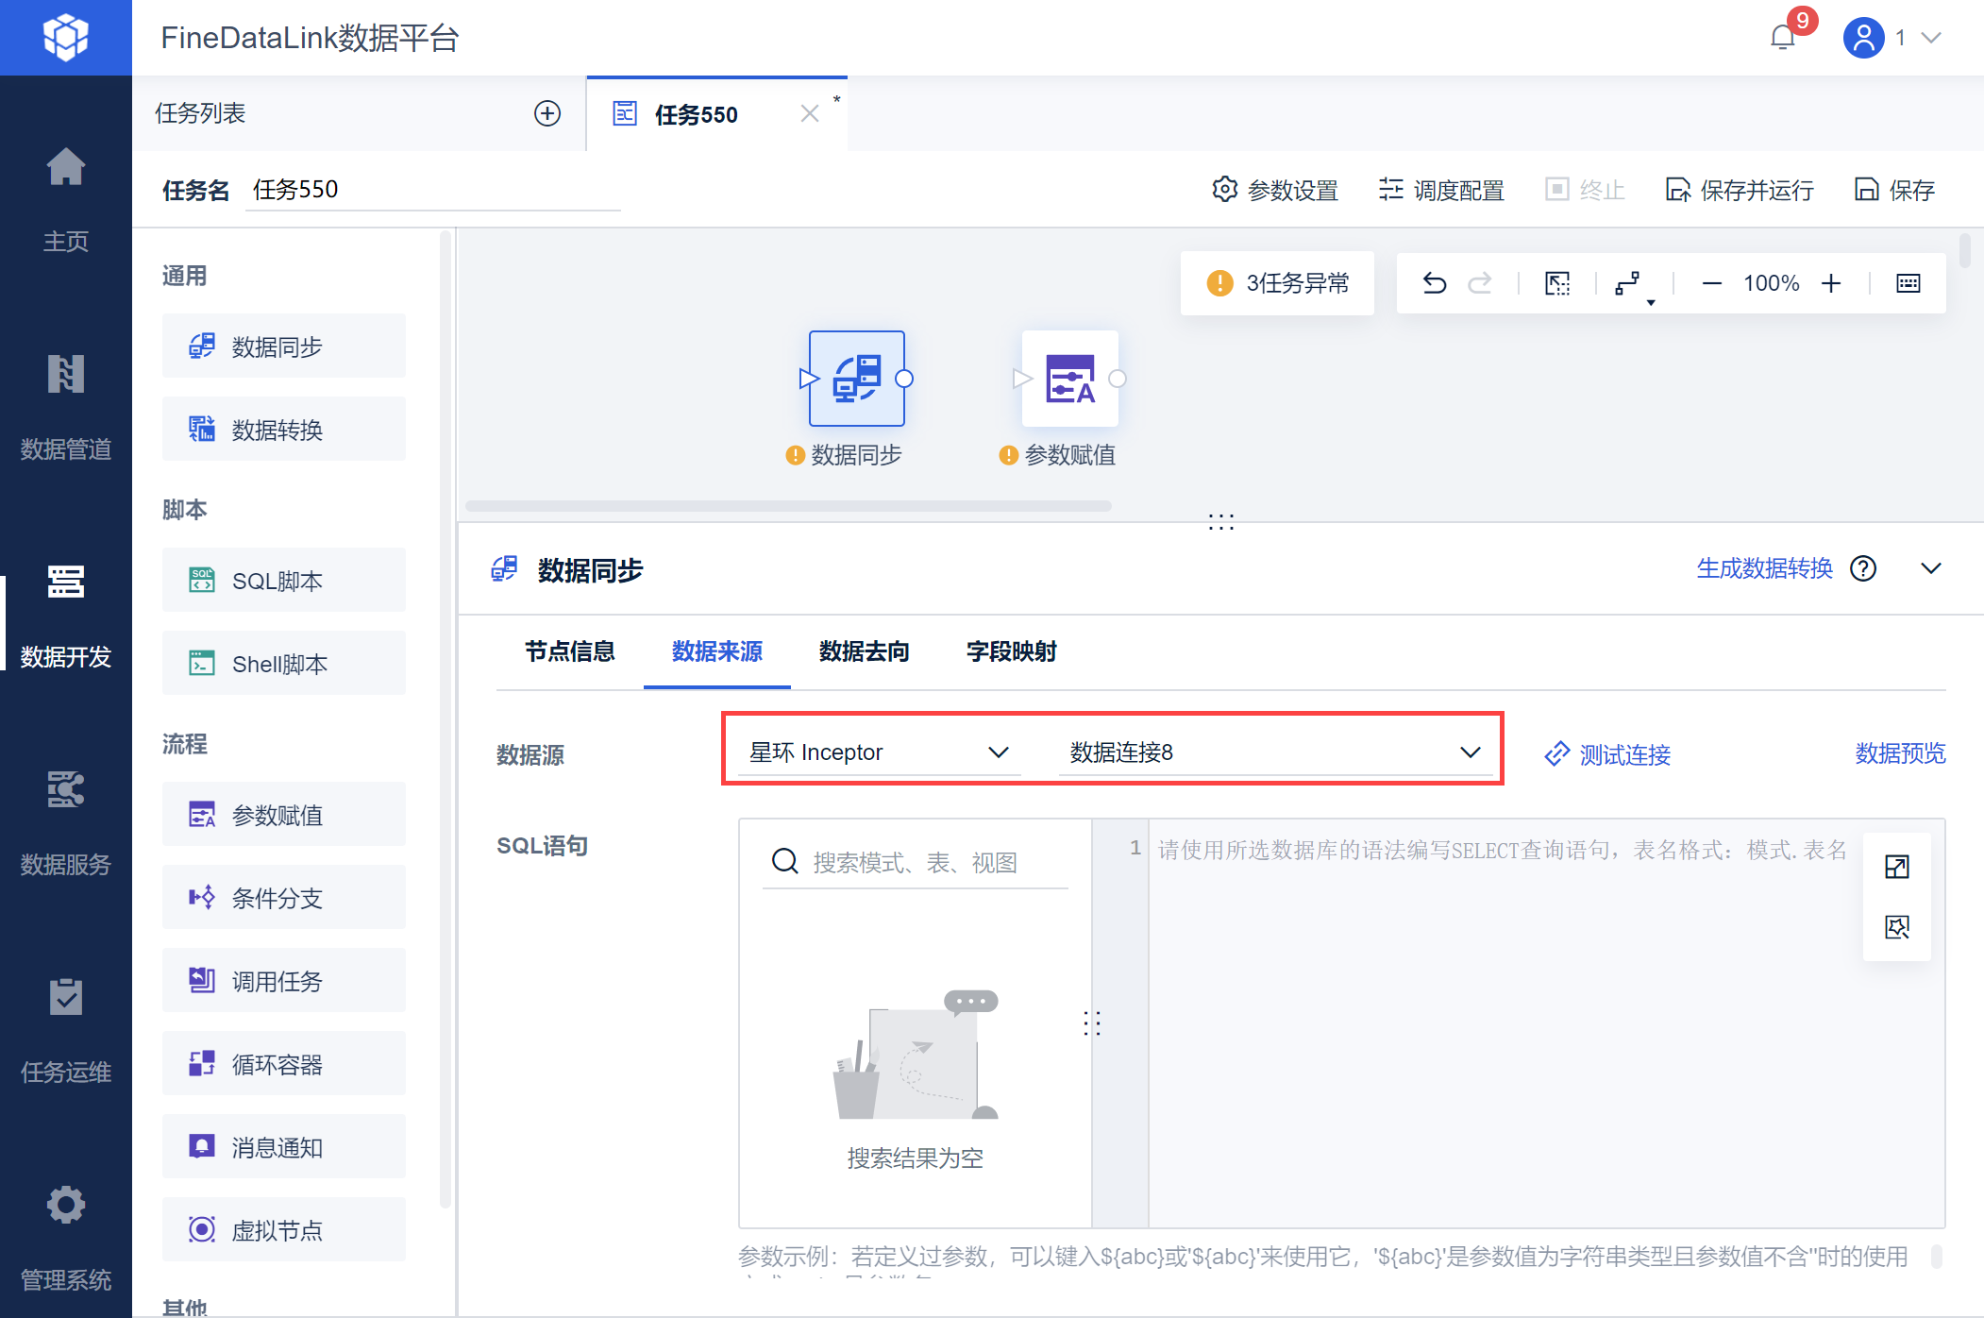
Task: Click the 保存并运行 button
Action: point(1740,190)
